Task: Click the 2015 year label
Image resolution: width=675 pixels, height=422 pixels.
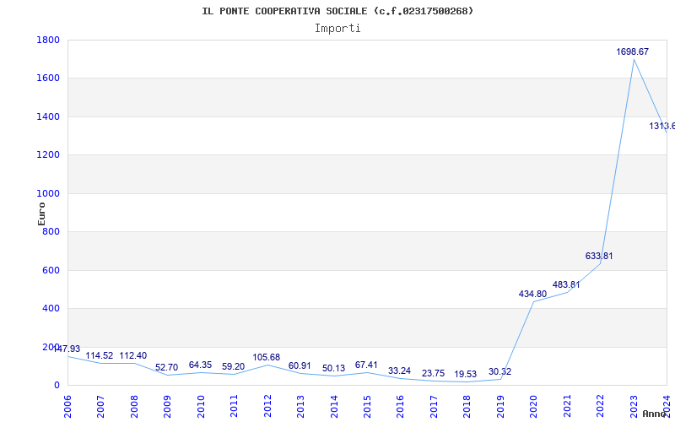Action: pyautogui.click(x=367, y=406)
